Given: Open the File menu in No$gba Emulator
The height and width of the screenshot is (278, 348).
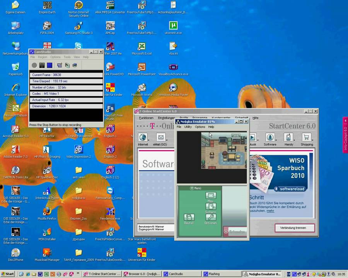Looking at the screenshot, I should (179, 127).
